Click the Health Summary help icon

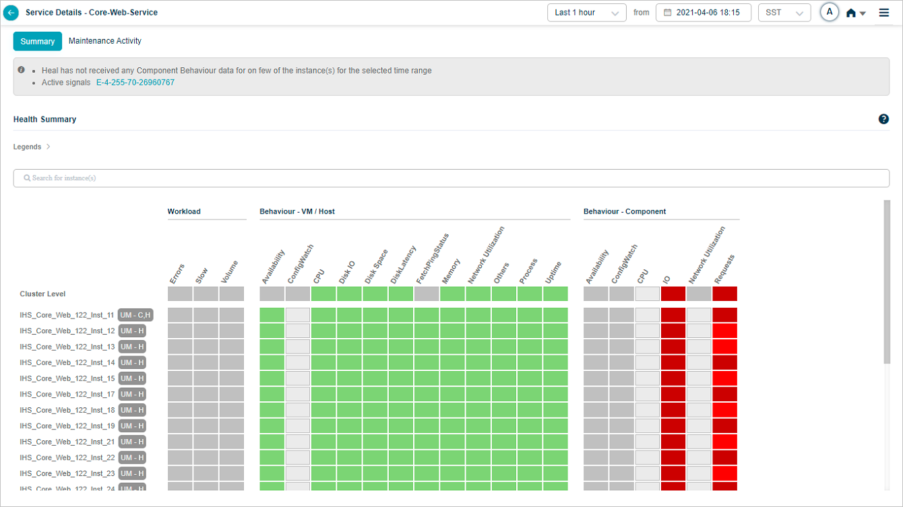(883, 119)
